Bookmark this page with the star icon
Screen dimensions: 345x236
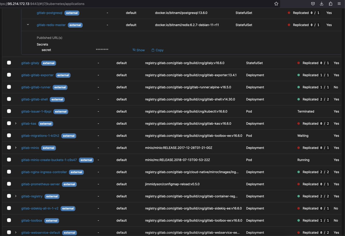click(x=276, y=4)
